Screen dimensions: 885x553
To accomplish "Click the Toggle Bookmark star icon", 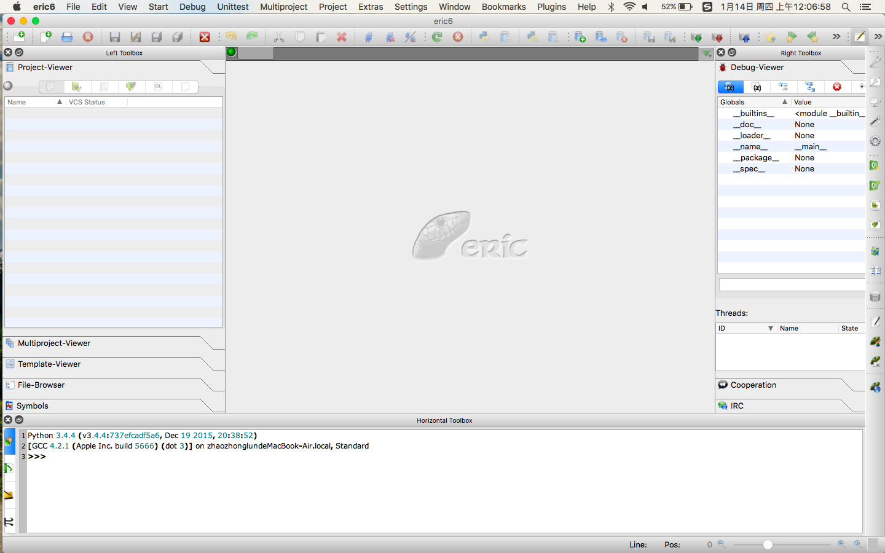I will pos(770,37).
